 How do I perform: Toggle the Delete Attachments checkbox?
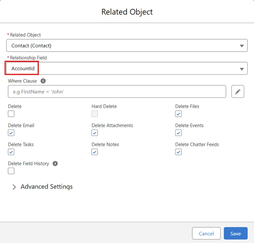tap(95, 133)
